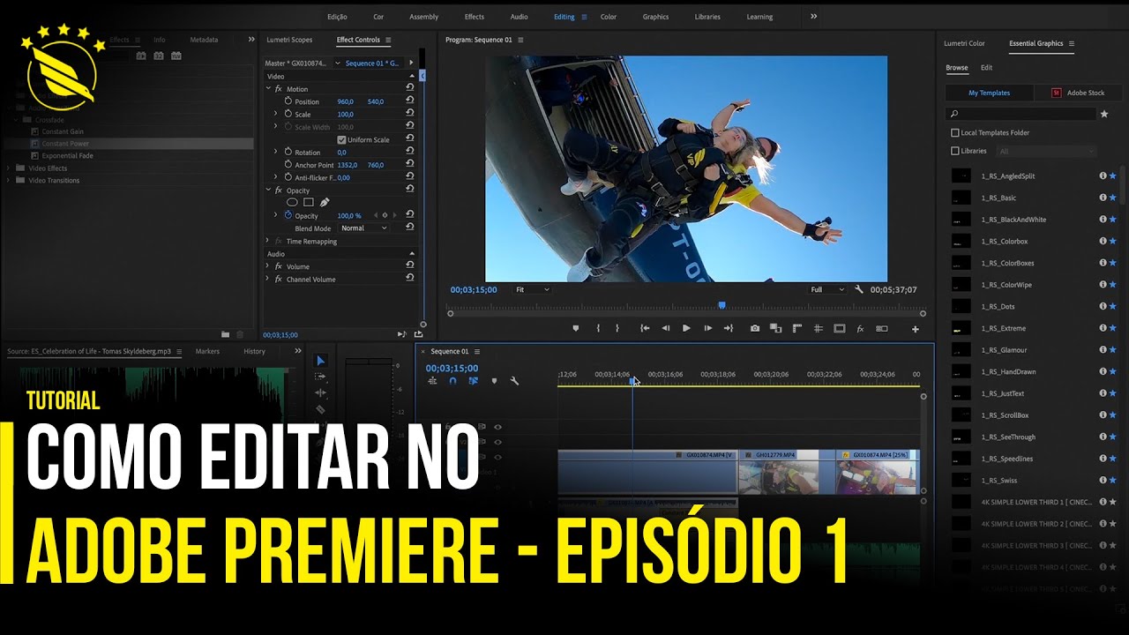Click Mark In button in Program monitor
Image resolution: width=1129 pixels, height=635 pixels.
[x=598, y=328]
